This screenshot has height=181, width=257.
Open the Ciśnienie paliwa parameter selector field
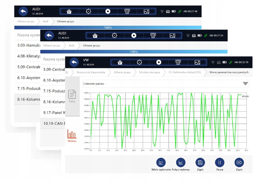166,84
